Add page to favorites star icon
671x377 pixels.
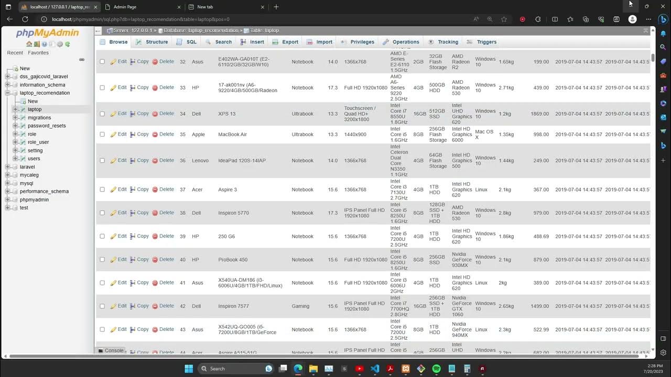tap(504, 19)
